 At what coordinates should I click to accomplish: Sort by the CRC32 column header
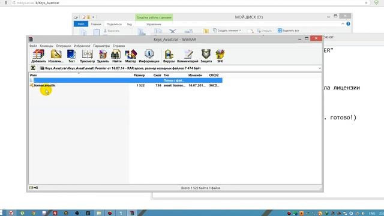(x=214, y=75)
